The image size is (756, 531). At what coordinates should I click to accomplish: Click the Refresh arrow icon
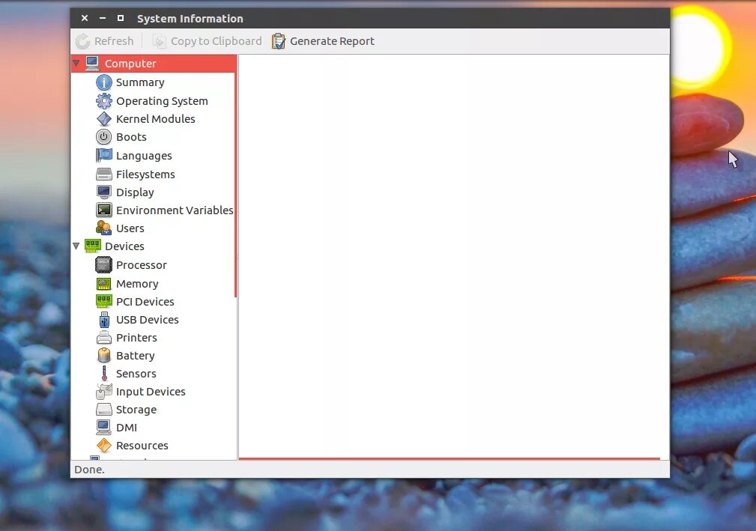click(82, 41)
